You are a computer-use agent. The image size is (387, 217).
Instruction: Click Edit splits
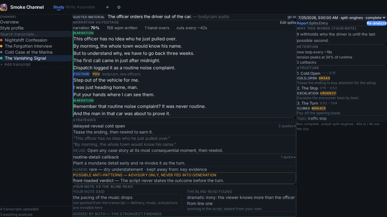(288, 23)
